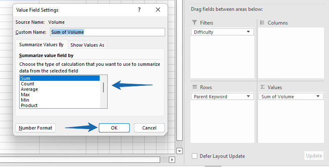The width and height of the screenshot is (329, 167).
Task: Select the Summarize Values By tab
Action: pos(41,45)
